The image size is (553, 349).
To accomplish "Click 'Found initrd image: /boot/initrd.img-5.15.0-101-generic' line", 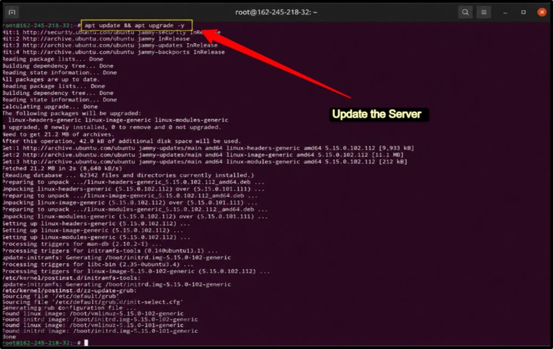I will pos(100,331).
